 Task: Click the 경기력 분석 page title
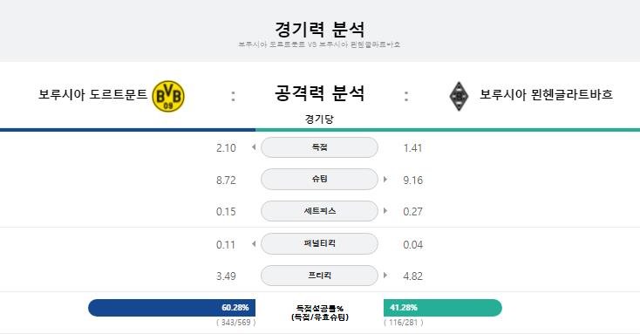pos(320,29)
